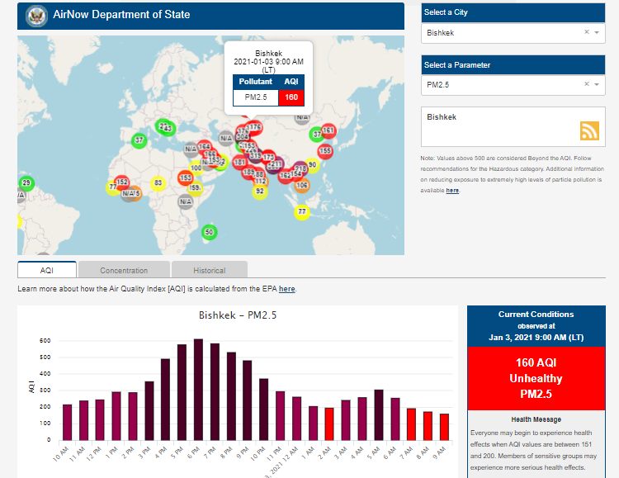Clear the selected city Bishkek
Viewport: 619px width, 478px height.
coord(586,33)
